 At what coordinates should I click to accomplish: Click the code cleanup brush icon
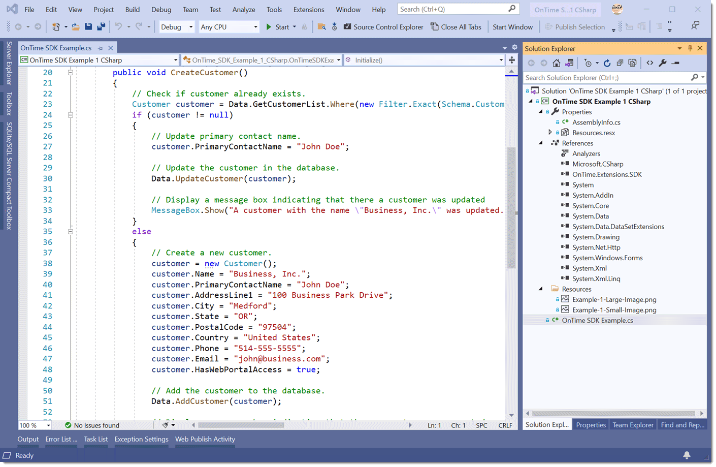tap(166, 425)
